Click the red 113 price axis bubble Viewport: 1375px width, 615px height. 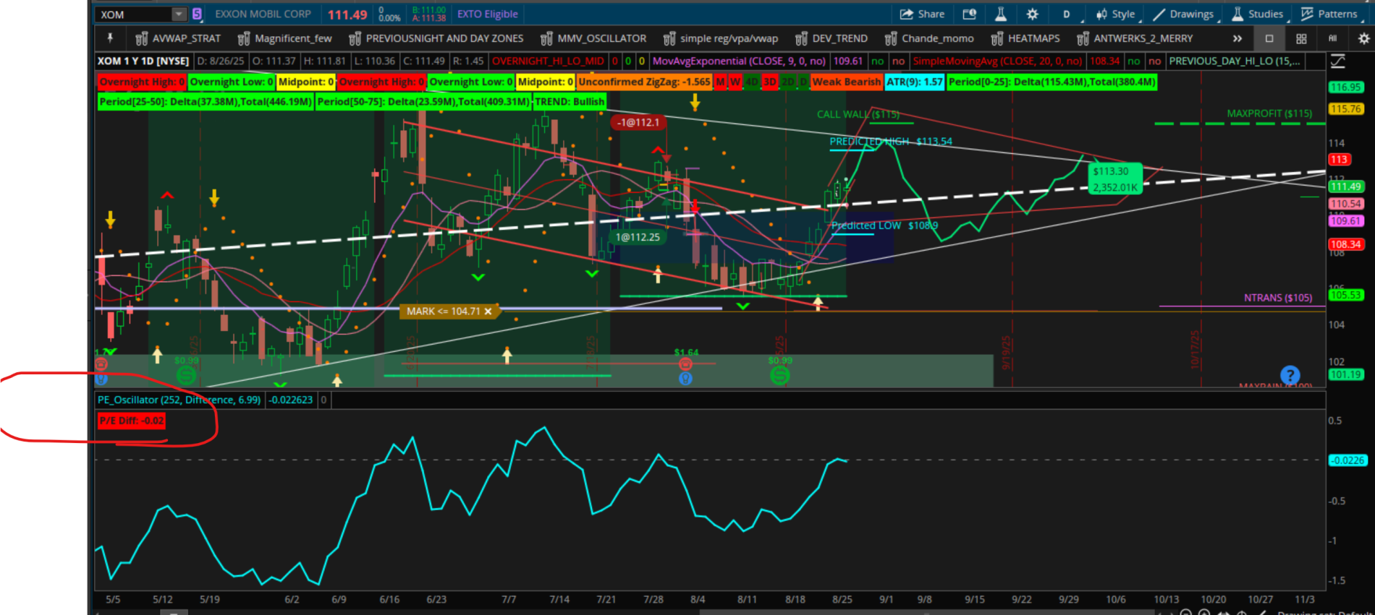click(x=1339, y=160)
